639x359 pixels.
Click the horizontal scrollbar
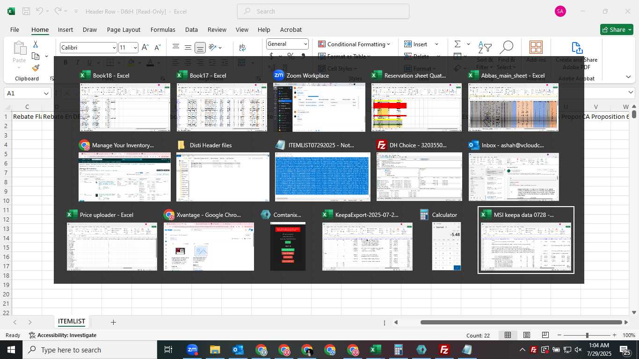click(521, 322)
